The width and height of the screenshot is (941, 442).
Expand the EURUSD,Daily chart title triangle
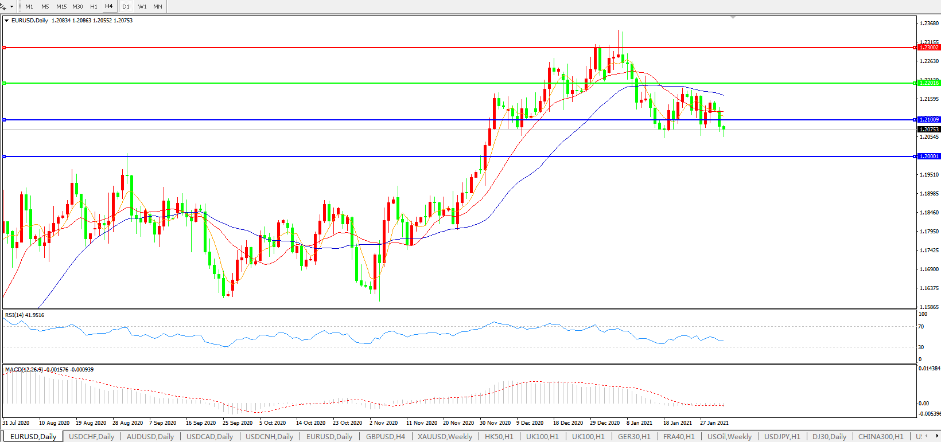point(6,21)
